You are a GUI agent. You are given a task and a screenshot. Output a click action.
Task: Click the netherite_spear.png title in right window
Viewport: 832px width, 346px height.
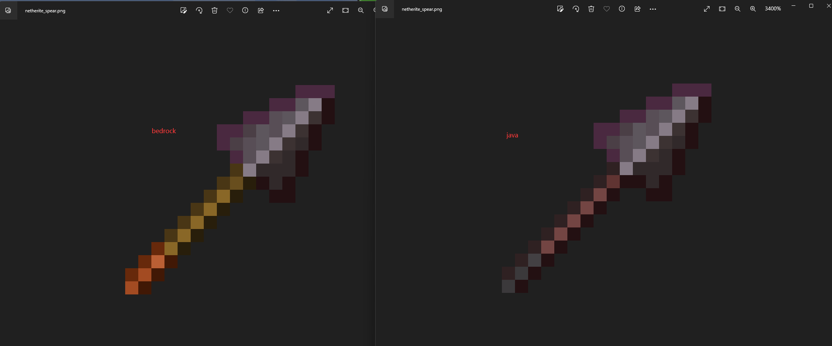pyautogui.click(x=422, y=9)
